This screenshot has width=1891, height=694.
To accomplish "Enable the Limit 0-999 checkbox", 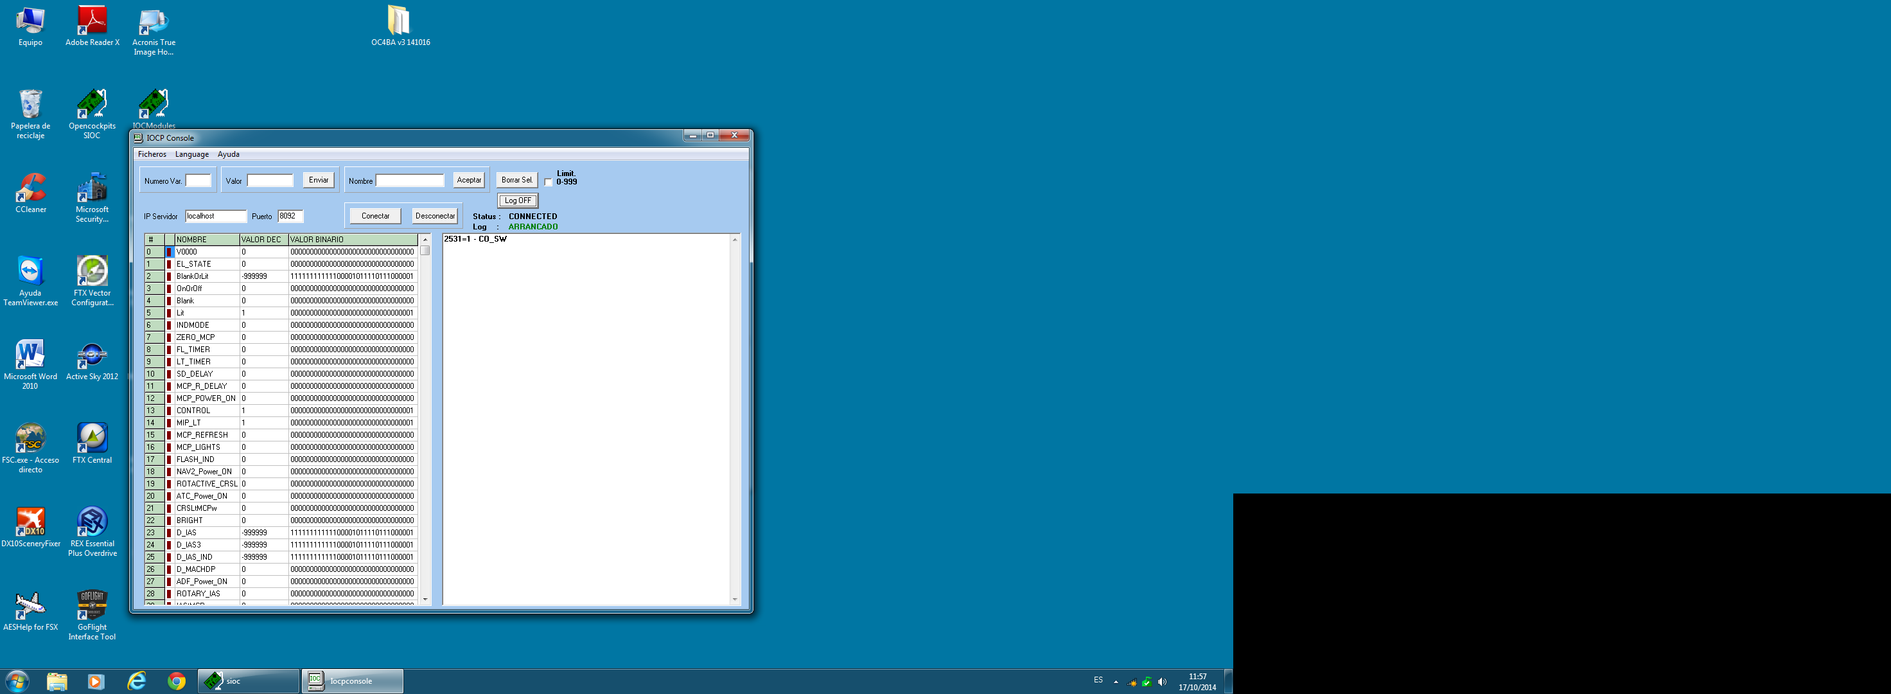I will point(549,182).
